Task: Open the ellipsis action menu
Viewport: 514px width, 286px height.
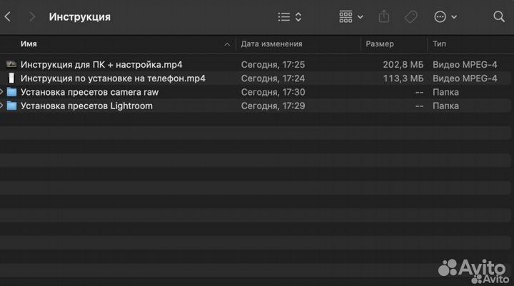Action: [444, 16]
